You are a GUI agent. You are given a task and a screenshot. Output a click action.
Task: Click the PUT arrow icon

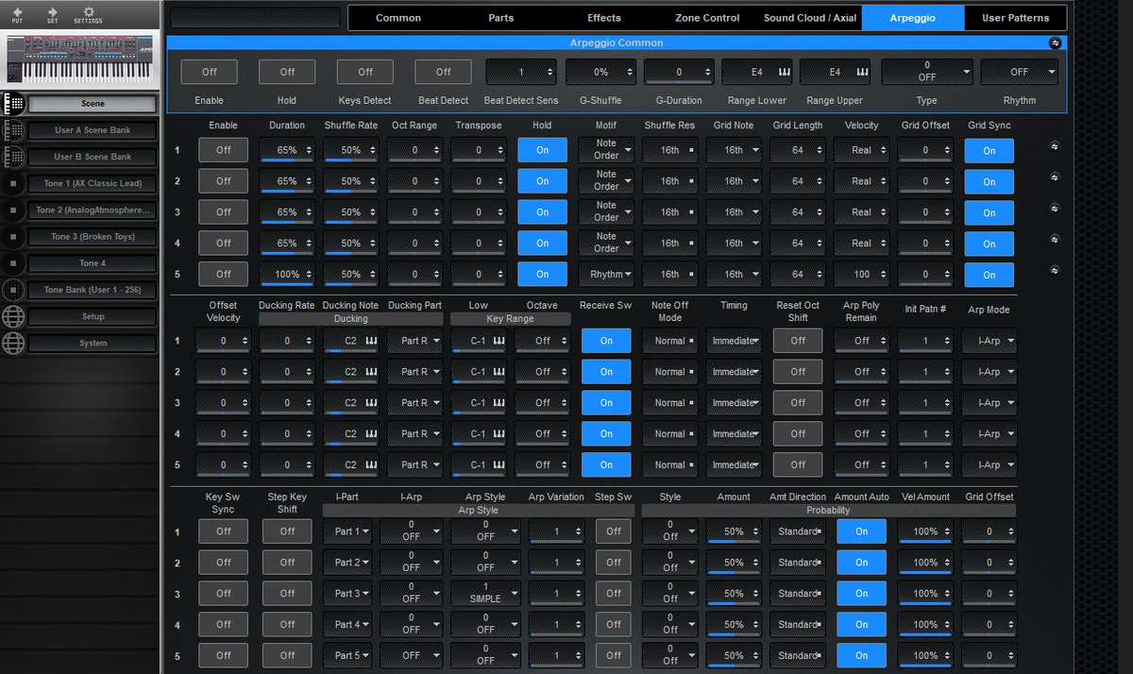(x=17, y=12)
